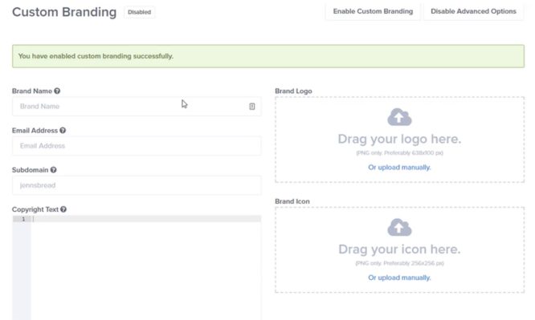The width and height of the screenshot is (535, 320).
Task: Click 'Or upload manually' under Brand Icon
Action: [399, 277]
